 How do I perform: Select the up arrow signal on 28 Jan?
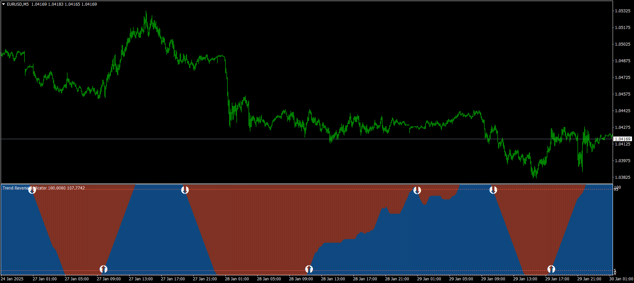309,269
